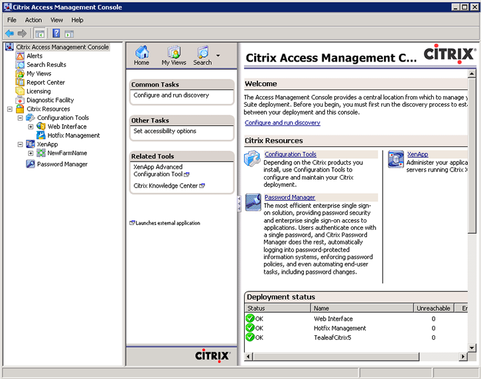Click the Alerts icon in tree
The image size is (481, 379).
(x=20, y=56)
